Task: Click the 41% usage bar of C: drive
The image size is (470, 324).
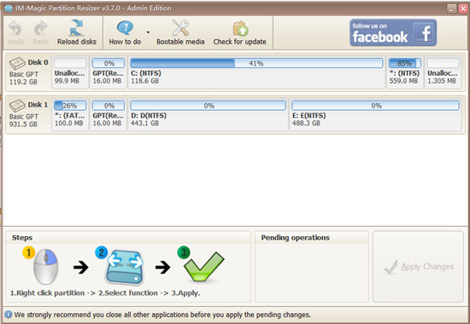Action: pos(256,63)
